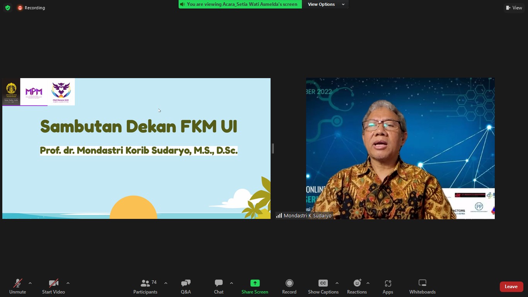Viewport: 528px width, 297px height.
Task: View meeting security info via shield icon
Action: (7, 7)
